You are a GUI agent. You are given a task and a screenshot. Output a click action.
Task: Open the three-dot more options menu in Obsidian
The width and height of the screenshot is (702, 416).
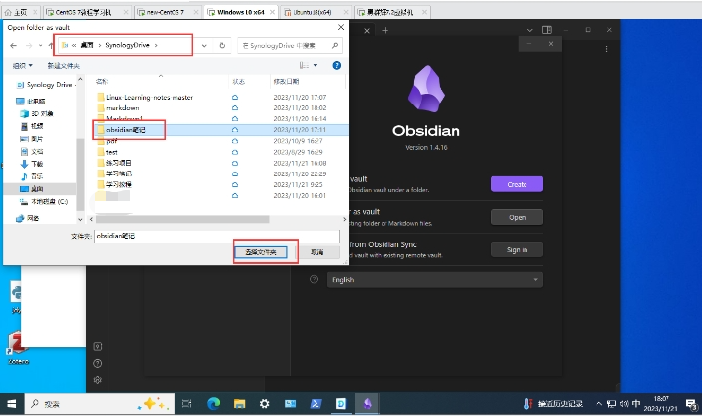[x=606, y=49]
